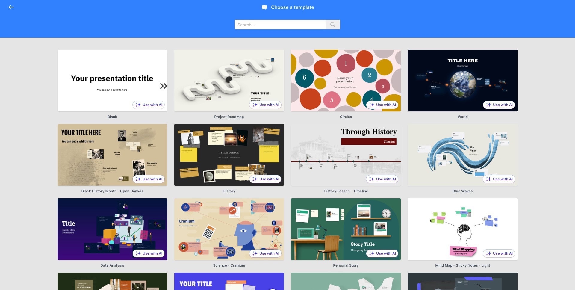The image size is (575, 290).
Task: Select the purple YOUR TITLE template thumbnail
Action: pyautogui.click(x=229, y=281)
